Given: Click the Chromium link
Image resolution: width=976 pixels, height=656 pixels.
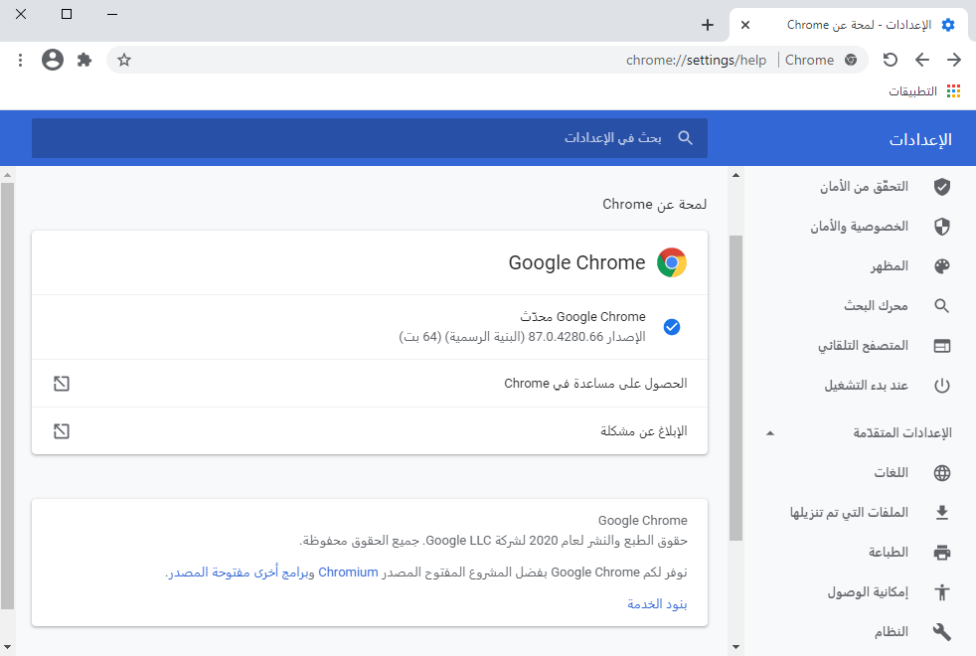Looking at the screenshot, I should pyautogui.click(x=348, y=572).
